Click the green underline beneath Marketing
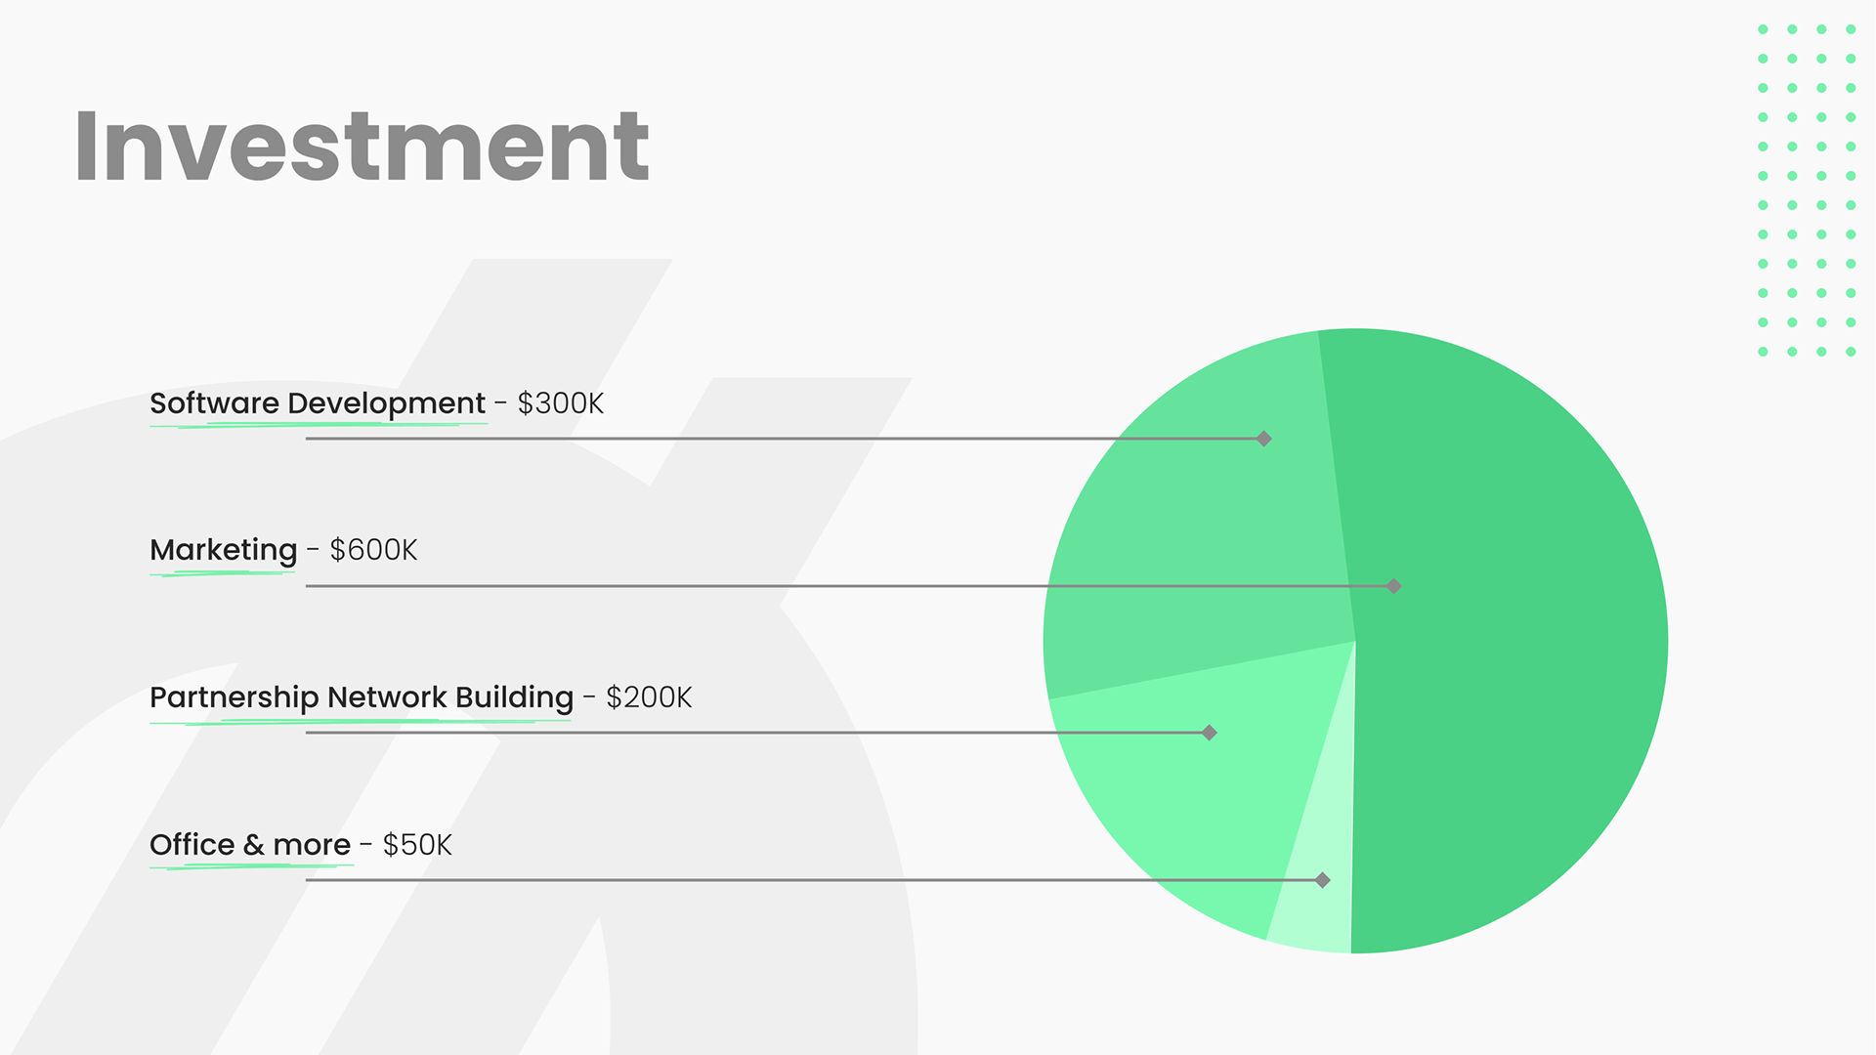 coord(221,573)
